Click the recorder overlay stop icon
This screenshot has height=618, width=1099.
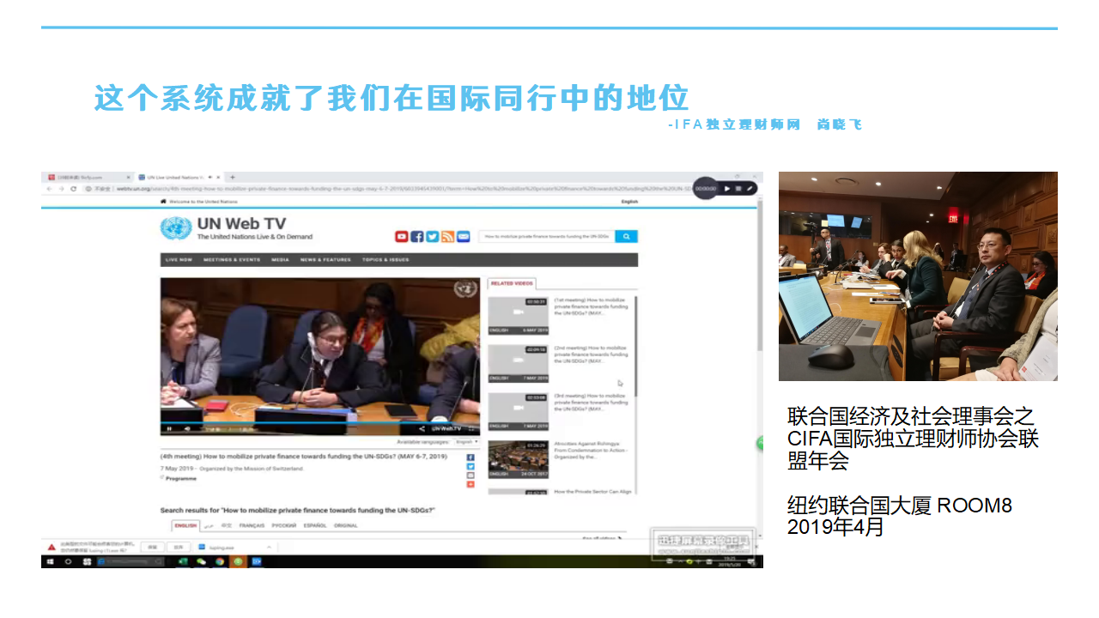738,188
